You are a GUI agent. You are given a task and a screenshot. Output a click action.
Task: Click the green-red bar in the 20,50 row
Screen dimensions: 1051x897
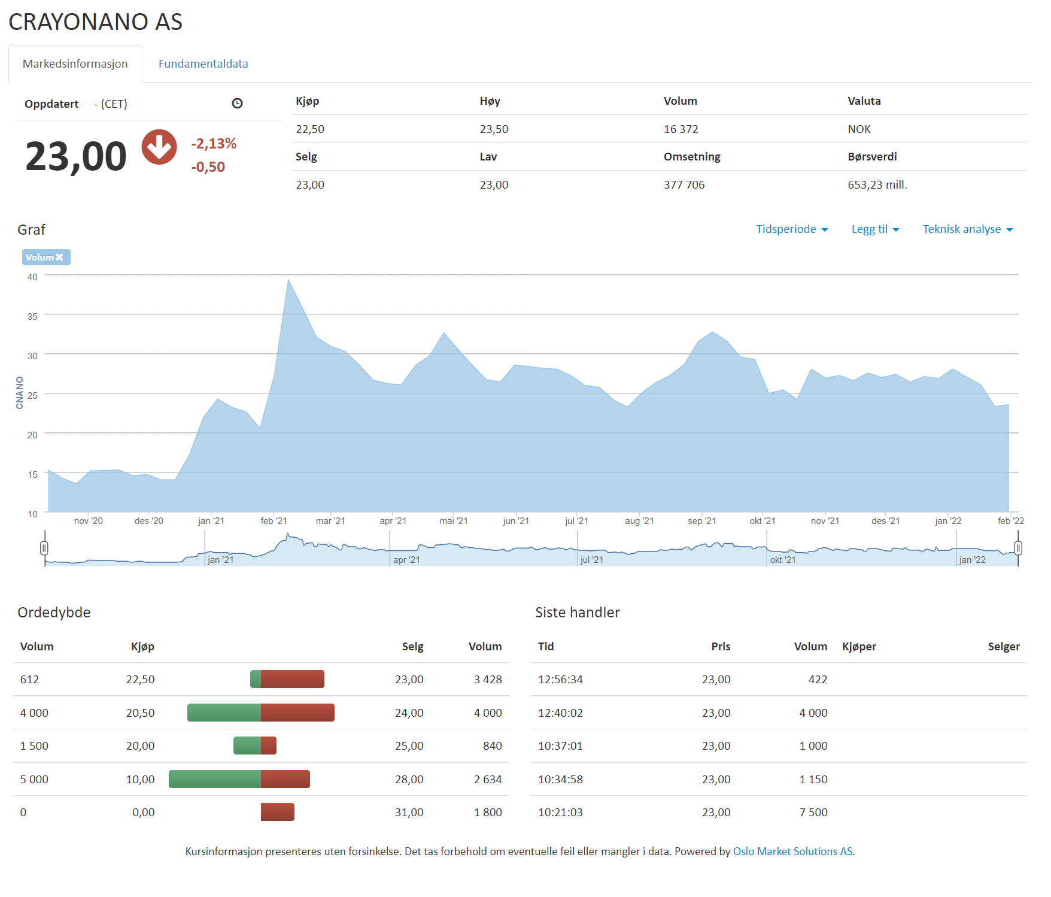coord(261,713)
